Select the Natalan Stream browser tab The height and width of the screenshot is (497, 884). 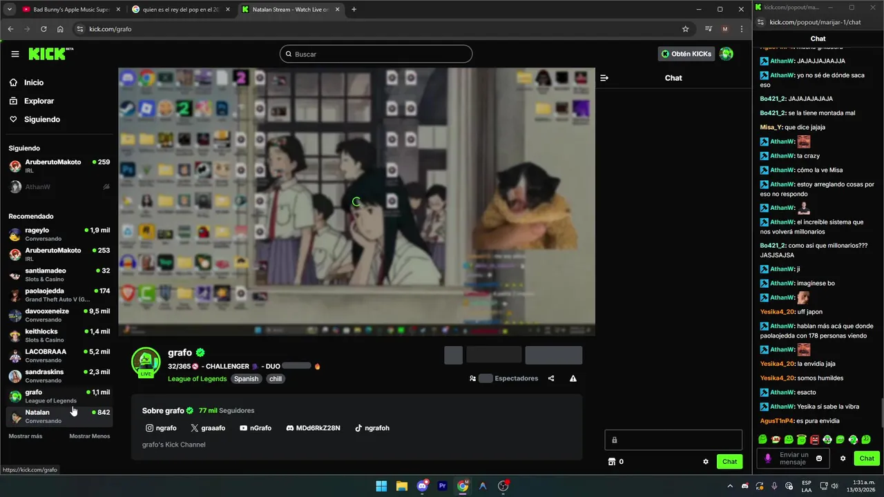point(290,10)
